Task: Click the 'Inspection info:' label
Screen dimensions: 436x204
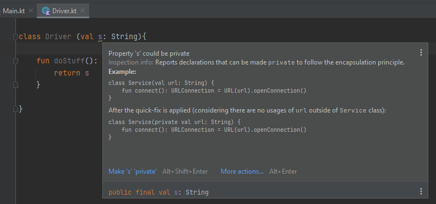Action: [x=130, y=63]
